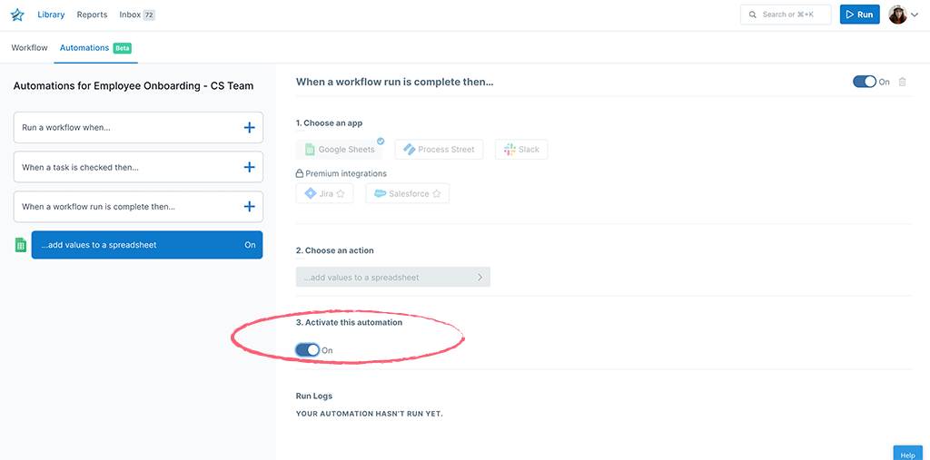Select the Slack app integration
This screenshot has height=460, width=930.
coord(521,150)
